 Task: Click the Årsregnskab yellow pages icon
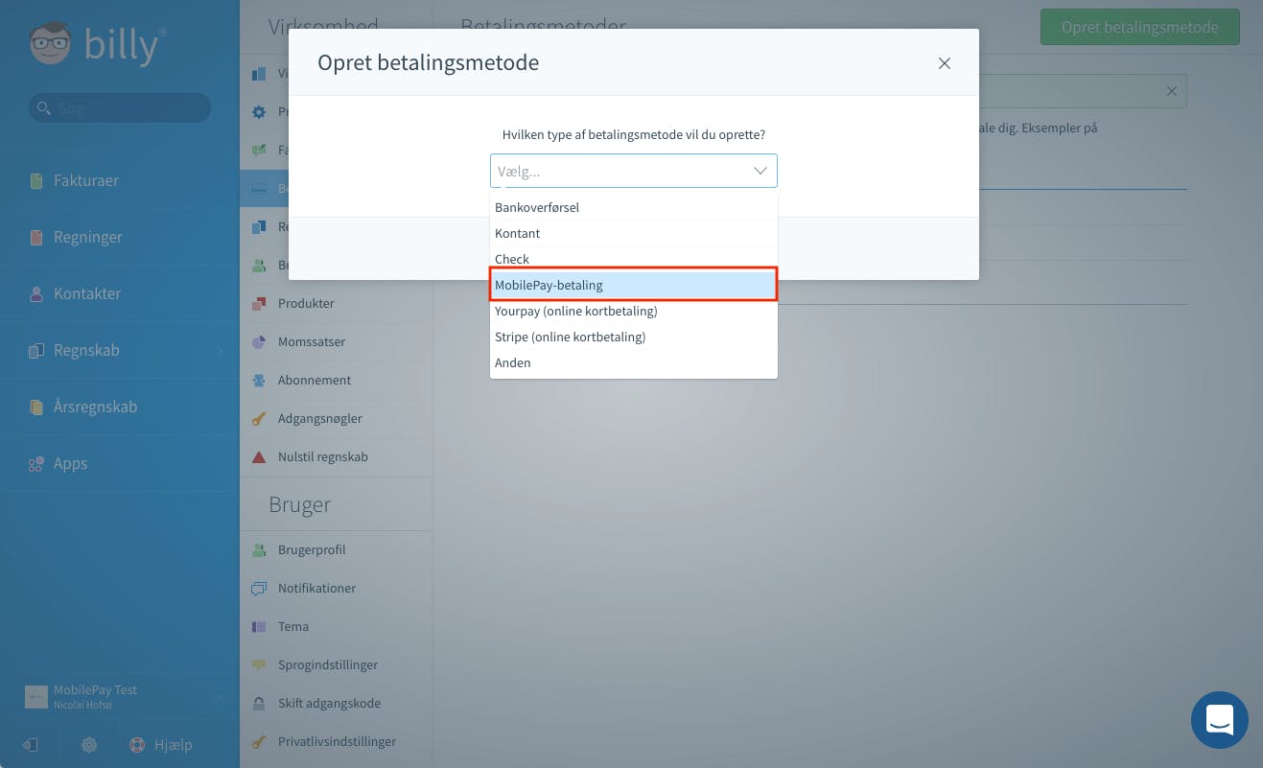coord(36,407)
